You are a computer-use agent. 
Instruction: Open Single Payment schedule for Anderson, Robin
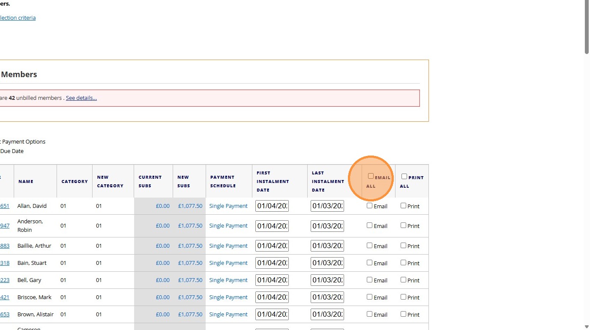click(228, 225)
